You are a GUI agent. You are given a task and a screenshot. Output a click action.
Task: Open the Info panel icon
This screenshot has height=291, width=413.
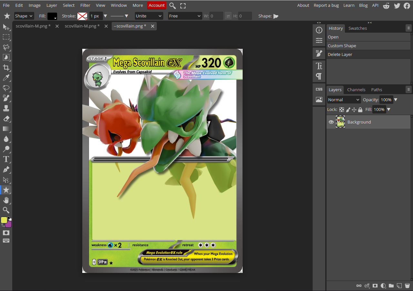click(x=319, y=30)
